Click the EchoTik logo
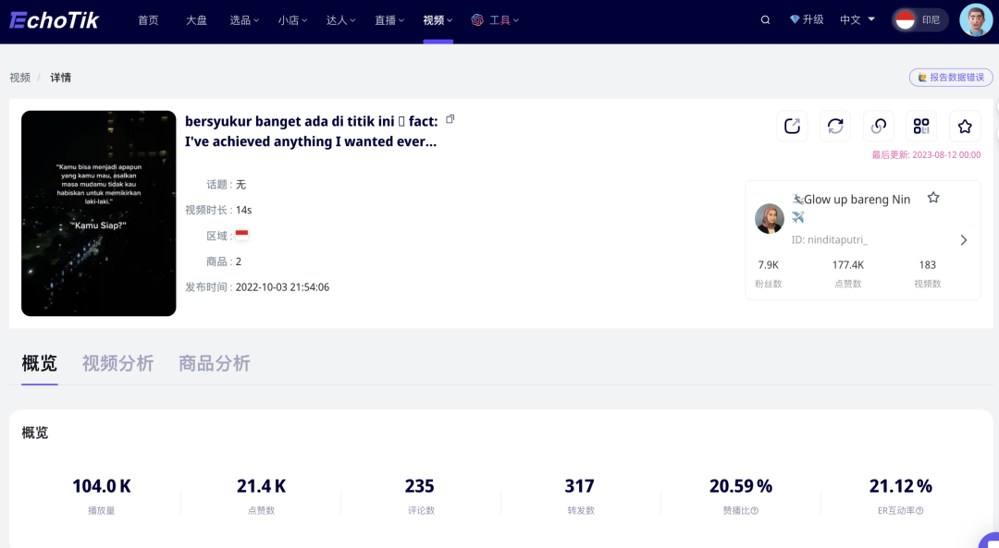This screenshot has height=548, width=999. point(54,20)
